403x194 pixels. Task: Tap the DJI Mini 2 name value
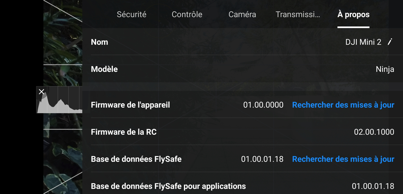363,42
